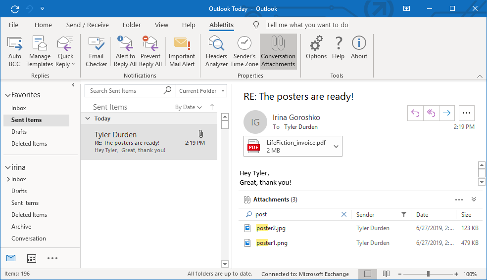This screenshot has width=487, height=280.
Task: Click the Undo icon in the title bar
Action: coord(29,9)
